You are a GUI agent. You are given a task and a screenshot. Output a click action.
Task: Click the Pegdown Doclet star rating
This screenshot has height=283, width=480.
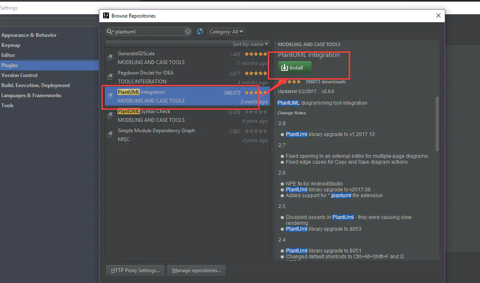(256, 73)
